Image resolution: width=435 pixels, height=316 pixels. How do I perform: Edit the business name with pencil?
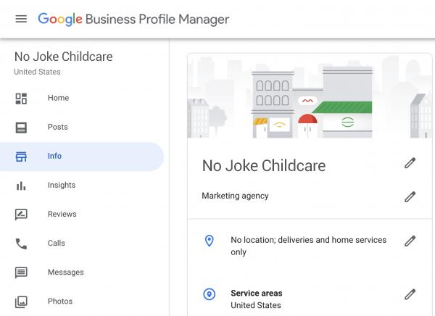click(x=410, y=163)
